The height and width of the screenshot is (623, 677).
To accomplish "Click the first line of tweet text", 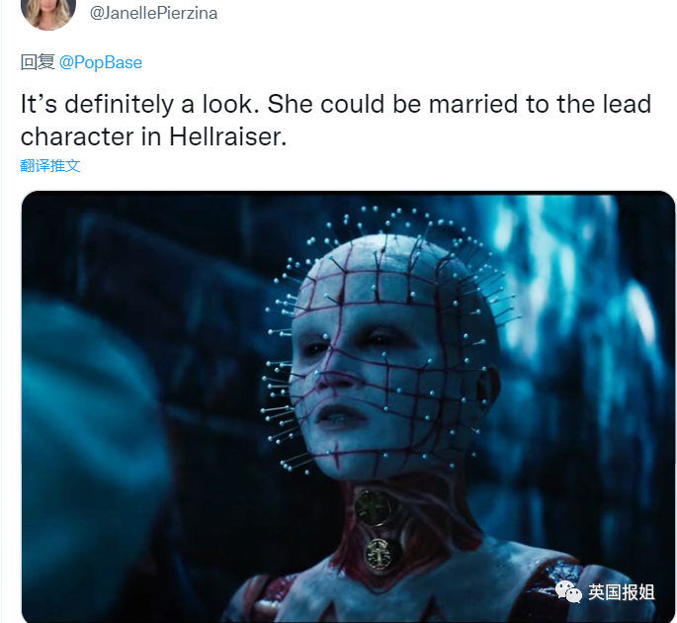I will tap(335, 104).
